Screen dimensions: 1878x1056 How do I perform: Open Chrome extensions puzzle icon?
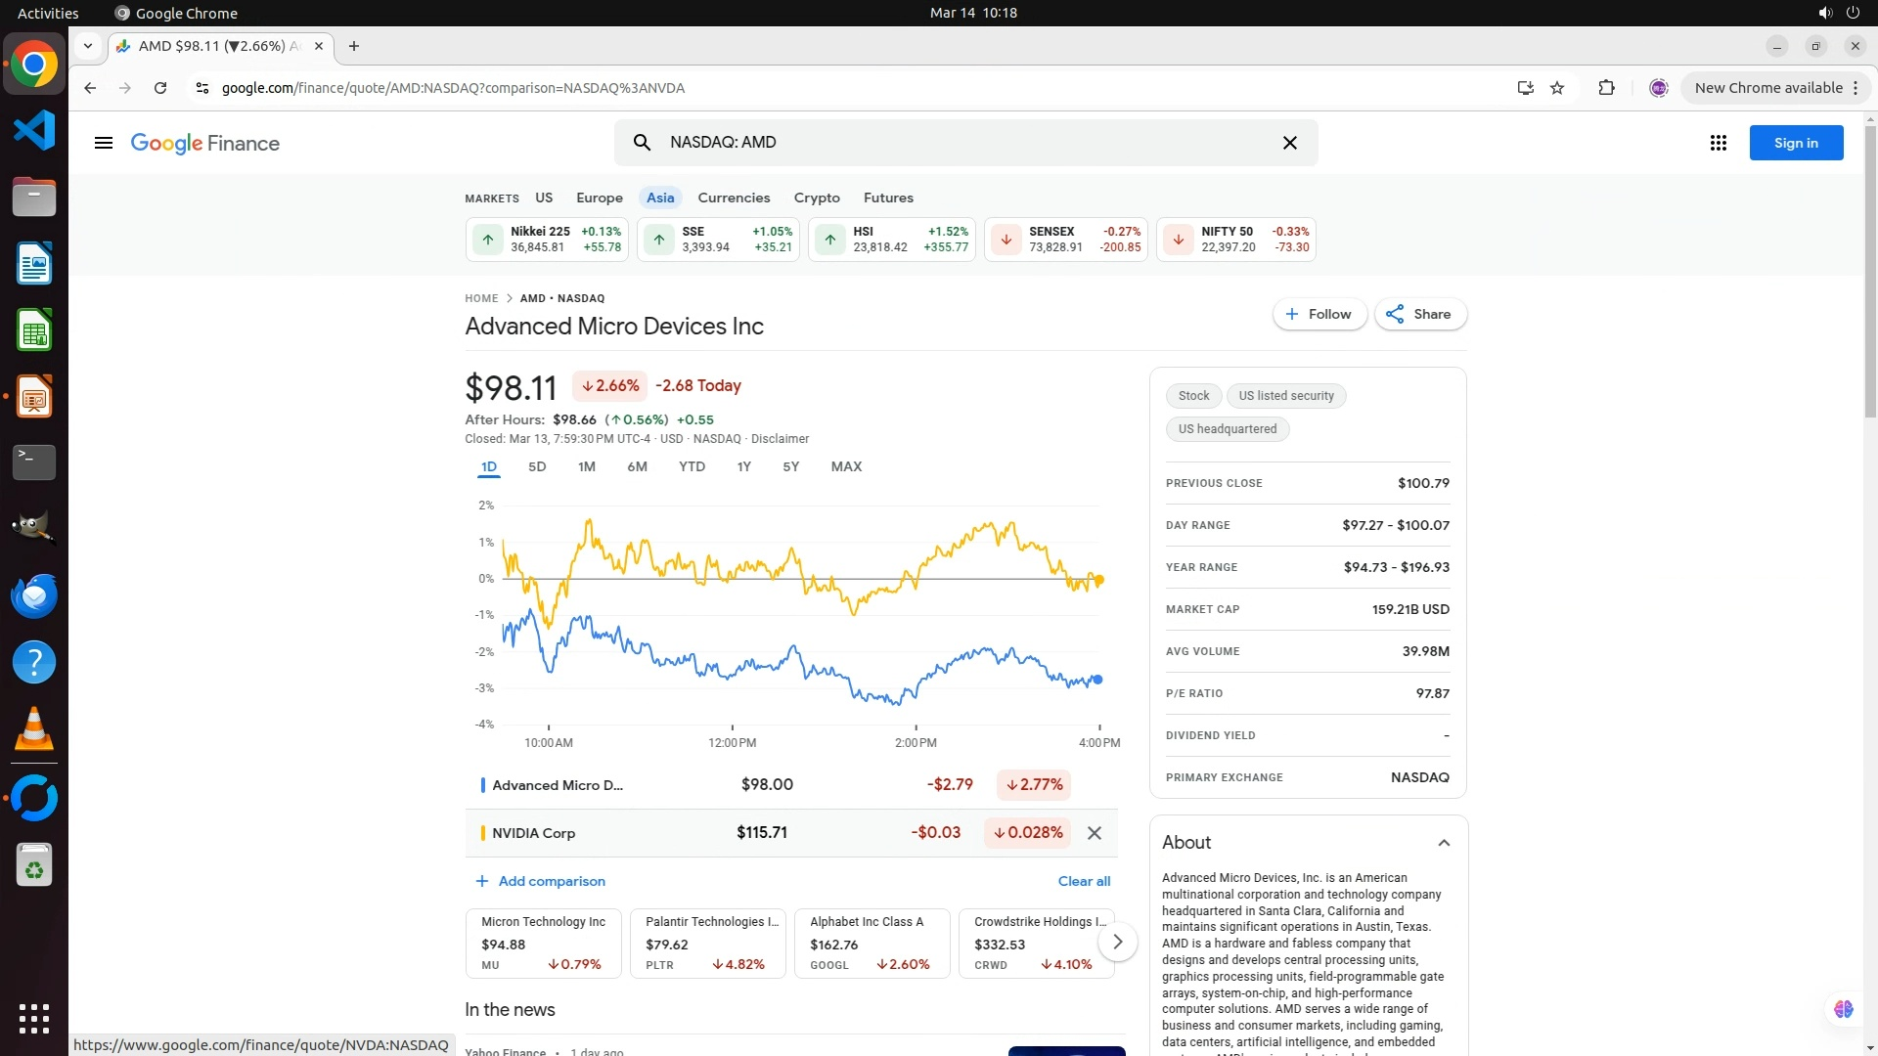pyautogui.click(x=1606, y=88)
